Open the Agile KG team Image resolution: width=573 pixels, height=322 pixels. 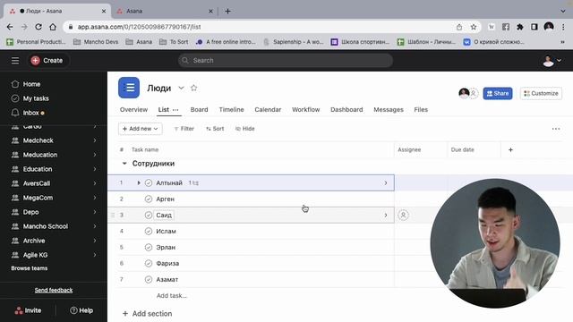[x=36, y=255]
